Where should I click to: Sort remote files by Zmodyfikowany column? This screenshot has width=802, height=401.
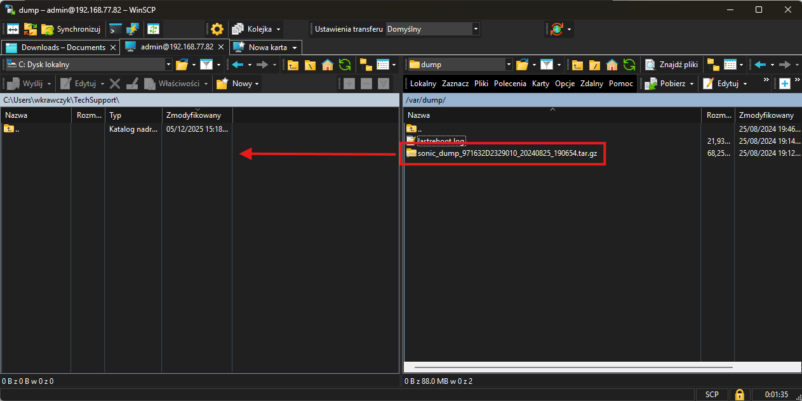pos(766,115)
